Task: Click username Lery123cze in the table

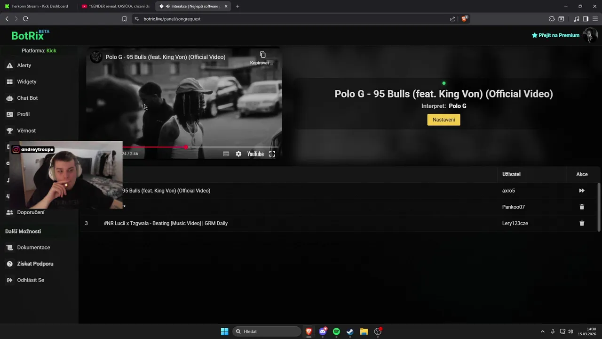Action: pos(515,223)
